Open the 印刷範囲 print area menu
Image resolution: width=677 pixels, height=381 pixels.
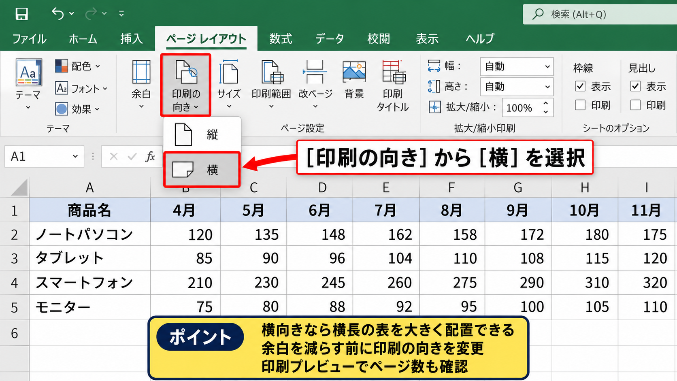[271, 85]
